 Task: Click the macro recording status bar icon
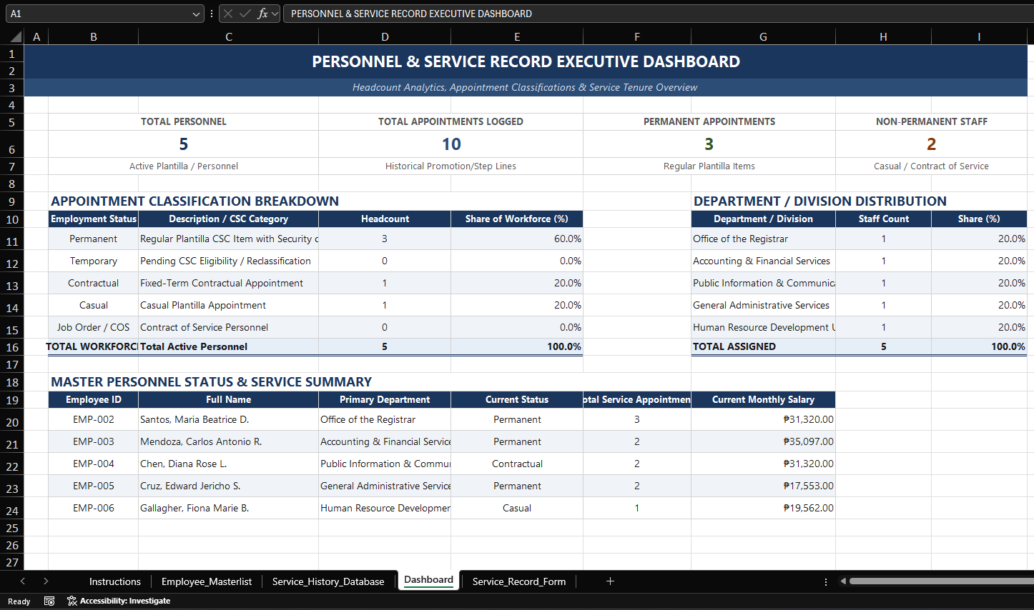coord(49,601)
